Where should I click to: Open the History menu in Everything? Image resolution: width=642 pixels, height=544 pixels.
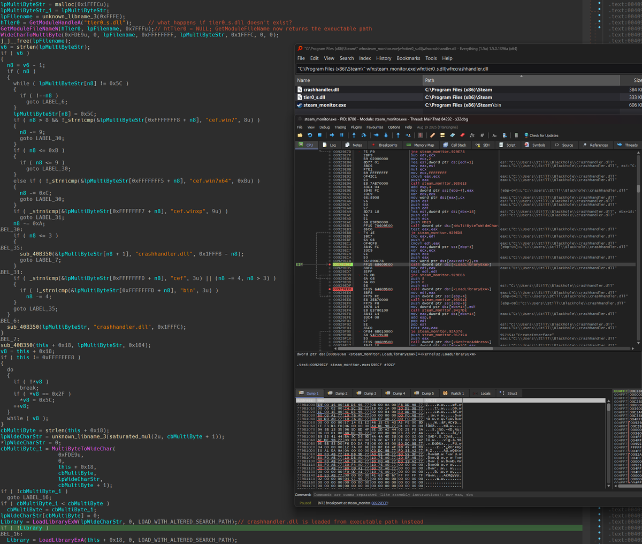[x=384, y=58]
